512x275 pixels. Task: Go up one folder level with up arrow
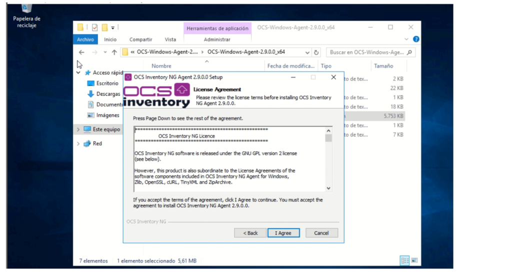tap(114, 52)
